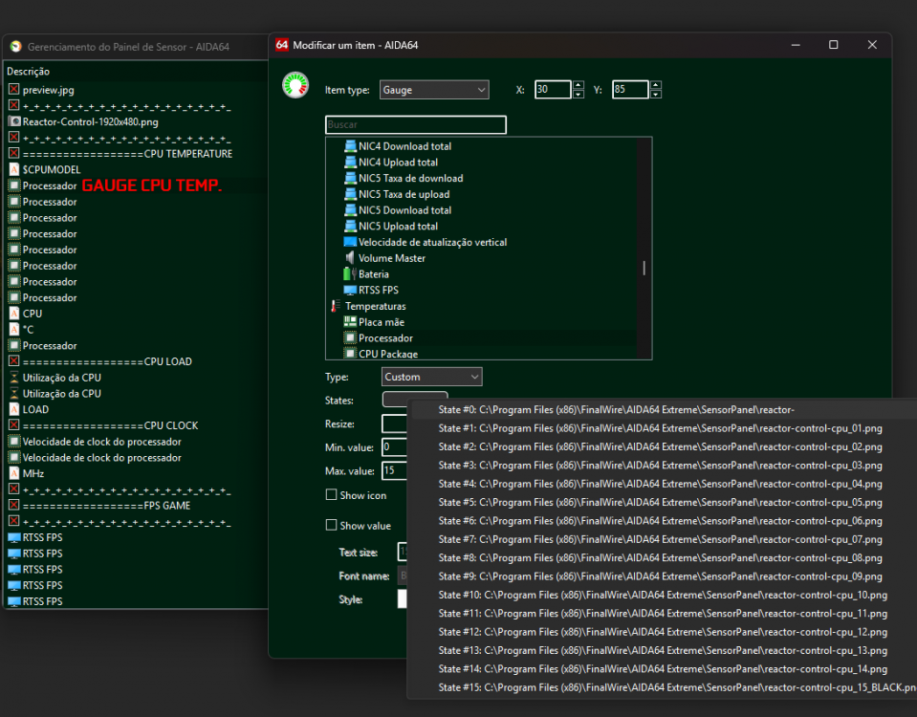The image size is (917, 717).
Task: Select the Volume Master speaker icon
Action: 350,258
